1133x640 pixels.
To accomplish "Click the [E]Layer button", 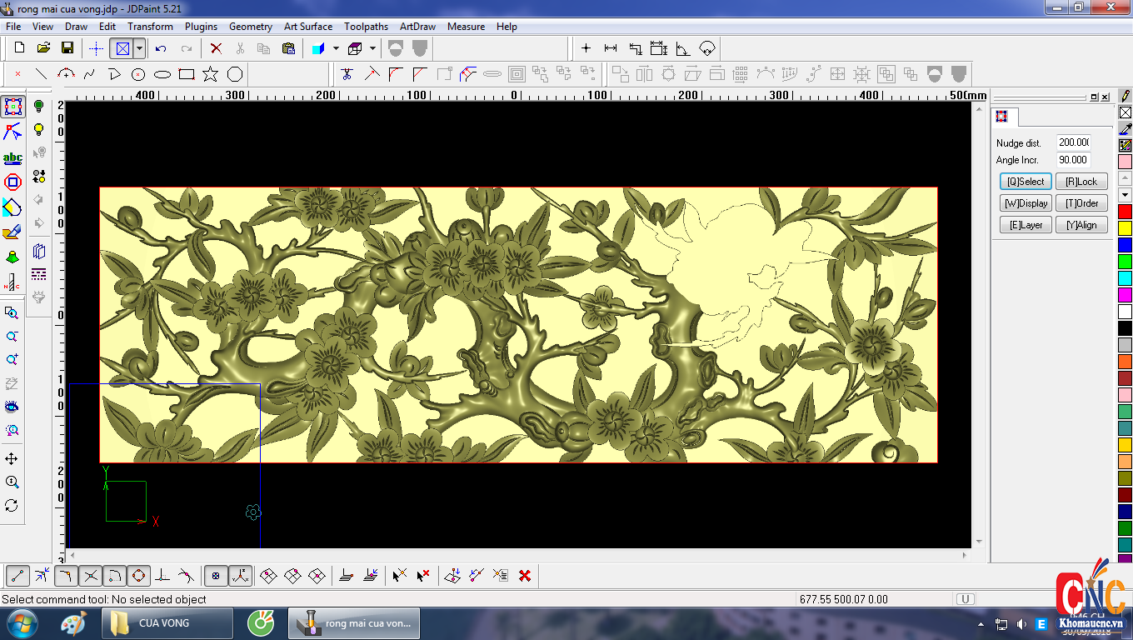I will coord(1026,225).
